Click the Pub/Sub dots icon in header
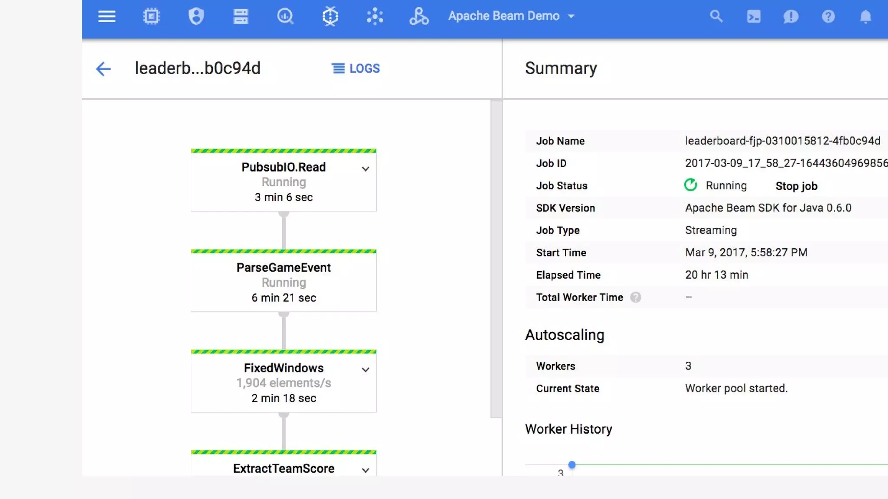This screenshot has height=499, width=888. (375, 16)
